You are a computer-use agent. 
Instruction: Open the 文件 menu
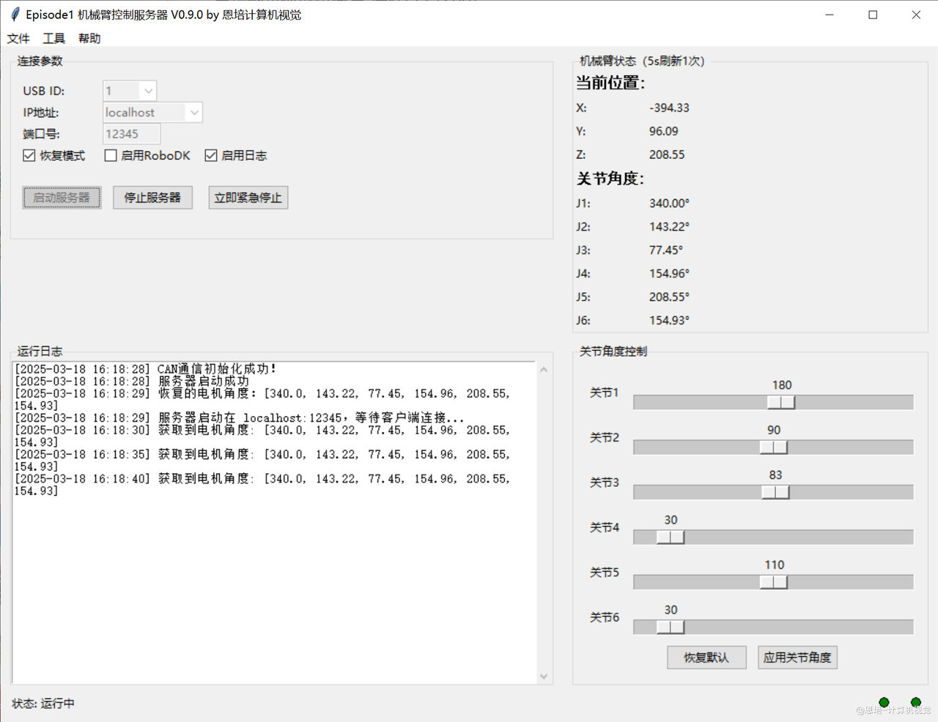(x=18, y=38)
